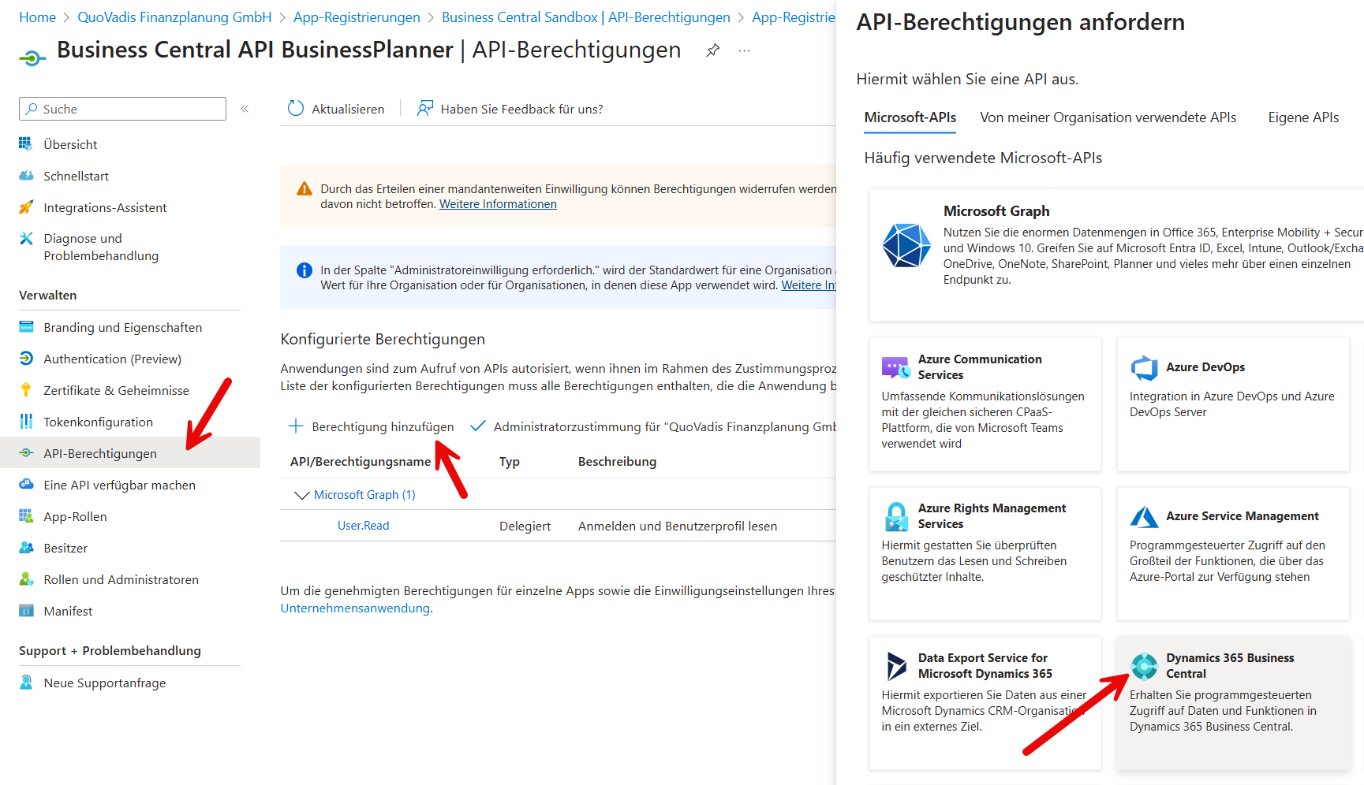
Task: Pin the page with the pin icon
Action: pyautogui.click(x=712, y=50)
